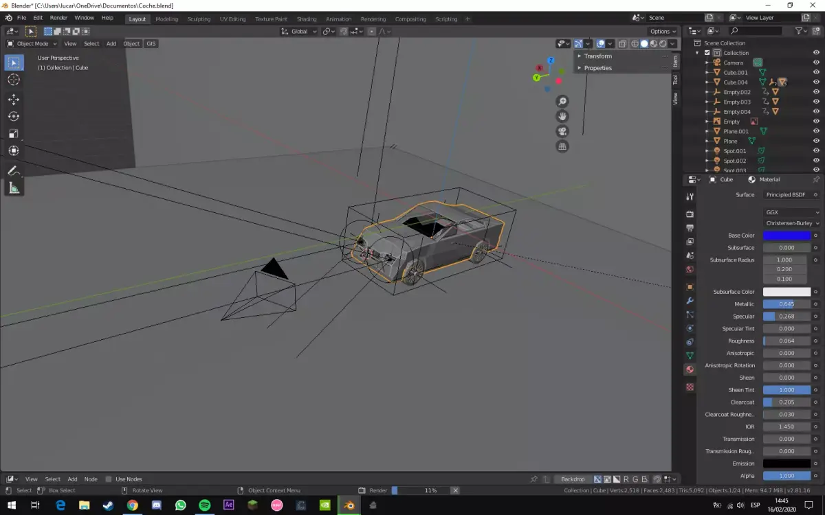Open the Render menu
Image resolution: width=825 pixels, height=515 pixels.
pyautogui.click(x=58, y=19)
